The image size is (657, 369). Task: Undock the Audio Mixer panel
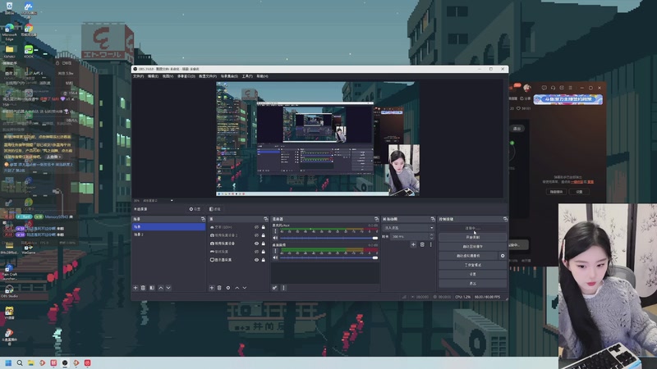(376, 219)
